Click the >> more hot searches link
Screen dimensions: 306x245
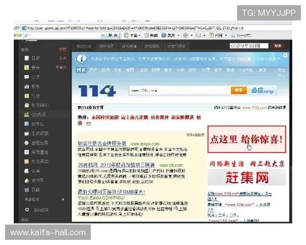[88, 123]
